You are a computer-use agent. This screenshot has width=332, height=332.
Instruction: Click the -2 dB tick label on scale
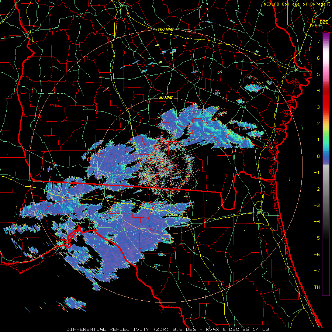pyautogui.click(x=317, y=189)
